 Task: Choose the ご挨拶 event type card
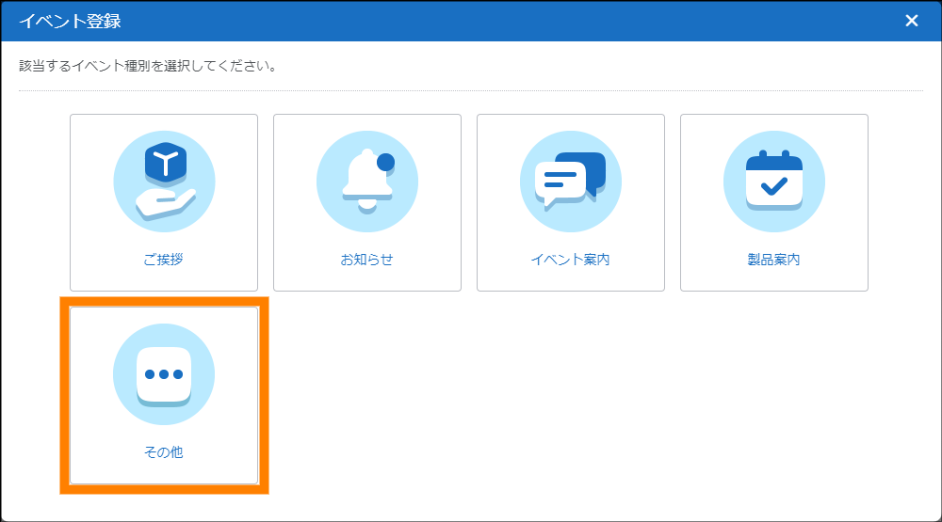click(164, 202)
